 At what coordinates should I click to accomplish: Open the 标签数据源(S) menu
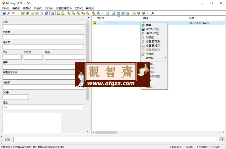(64, 8)
